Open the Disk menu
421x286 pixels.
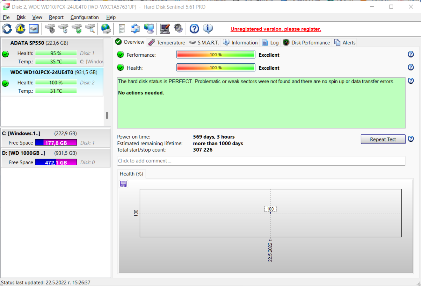21,17
